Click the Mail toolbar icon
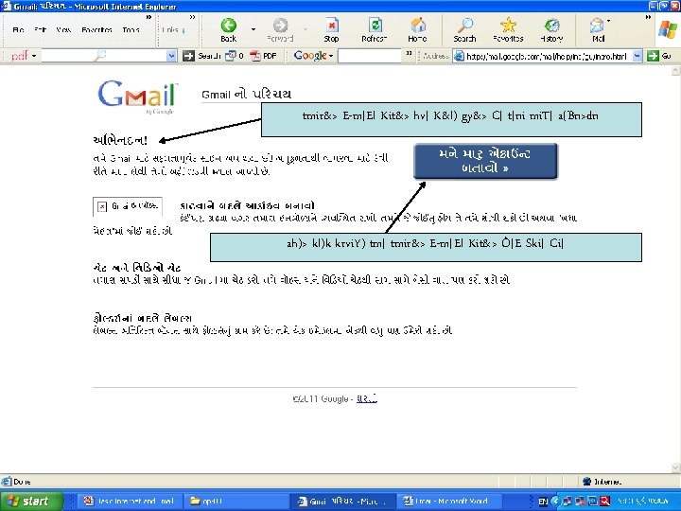681x511 pixels. [x=598, y=29]
